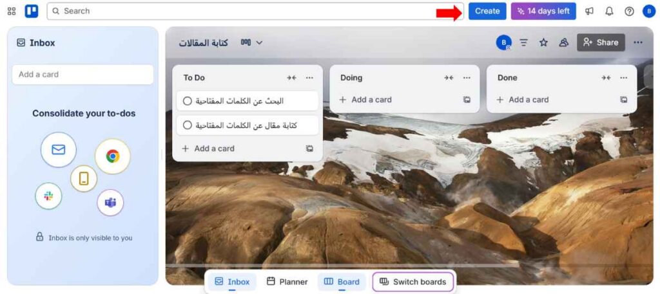Add a card to Doing list

pos(366,100)
